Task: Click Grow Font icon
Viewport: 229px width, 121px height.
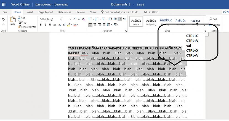Action: (75, 19)
